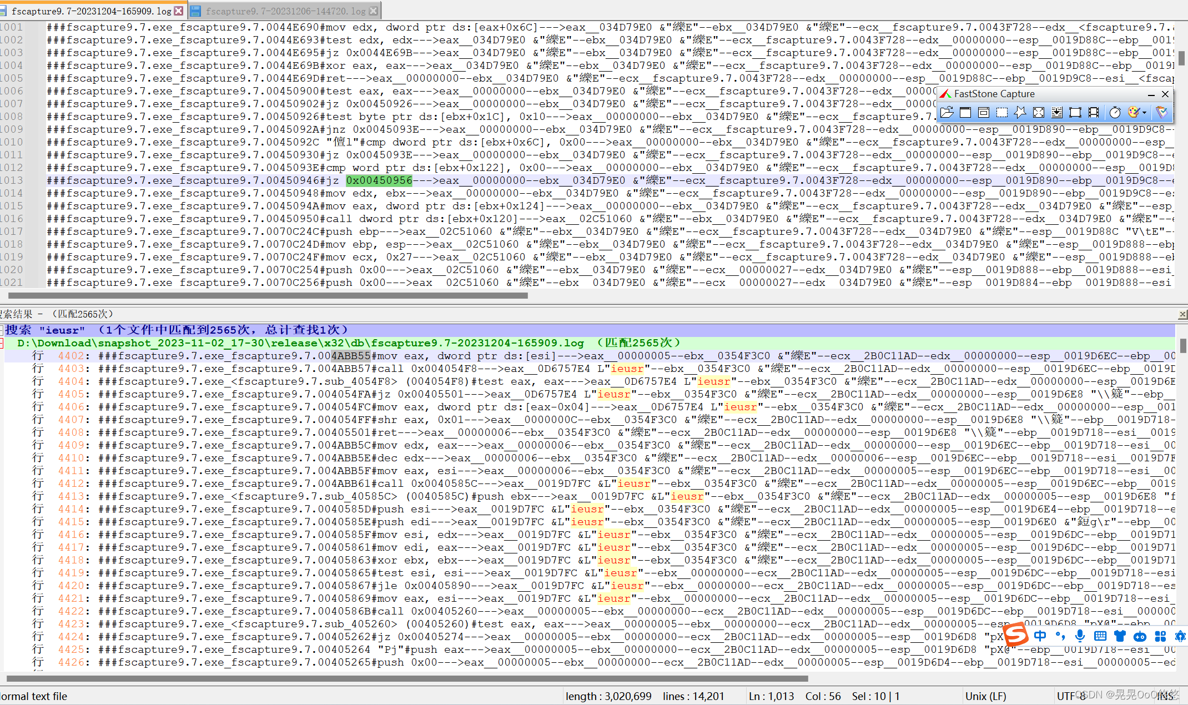Open the Sogou voice input microphone icon
Image resolution: width=1188 pixels, height=705 pixels.
pos(1080,636)
